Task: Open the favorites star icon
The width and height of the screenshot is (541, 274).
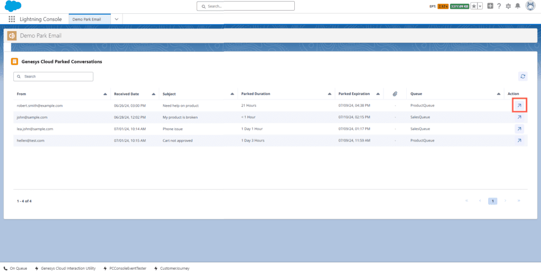Action: tap(474, 6)
